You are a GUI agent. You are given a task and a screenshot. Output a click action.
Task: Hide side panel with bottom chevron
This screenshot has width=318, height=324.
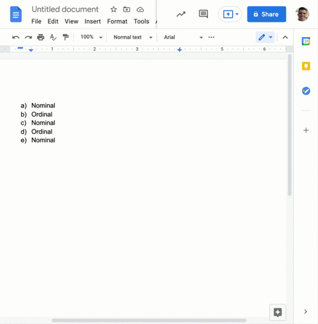point(305,311)
